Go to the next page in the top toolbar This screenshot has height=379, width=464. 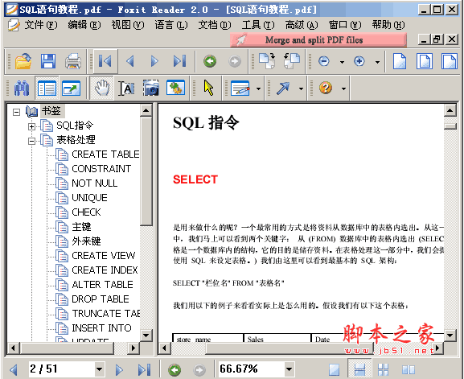click(x=154, y=61)
